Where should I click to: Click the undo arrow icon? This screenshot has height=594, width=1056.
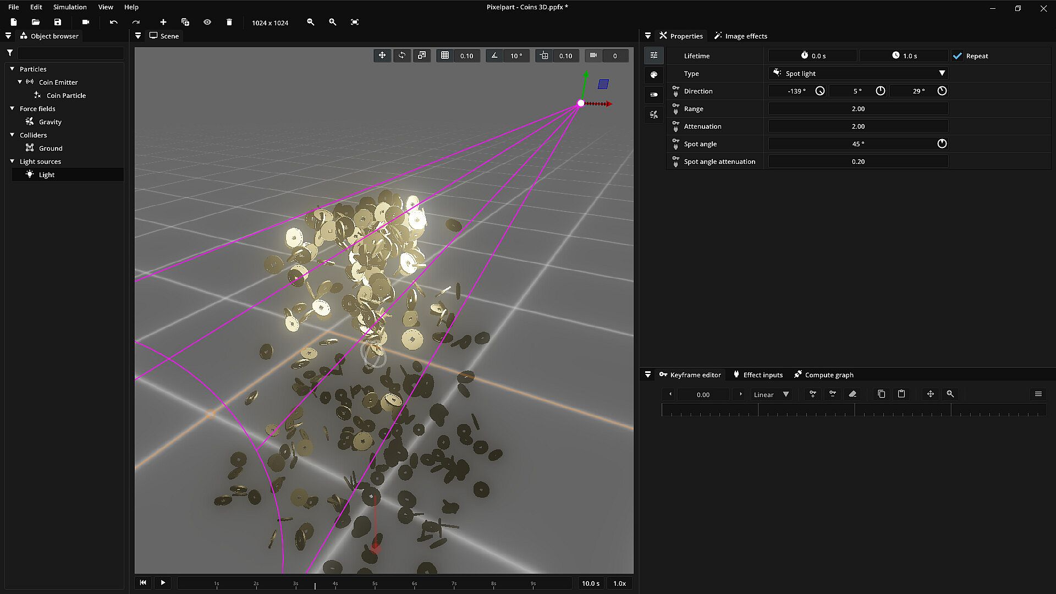coord(113,22)
